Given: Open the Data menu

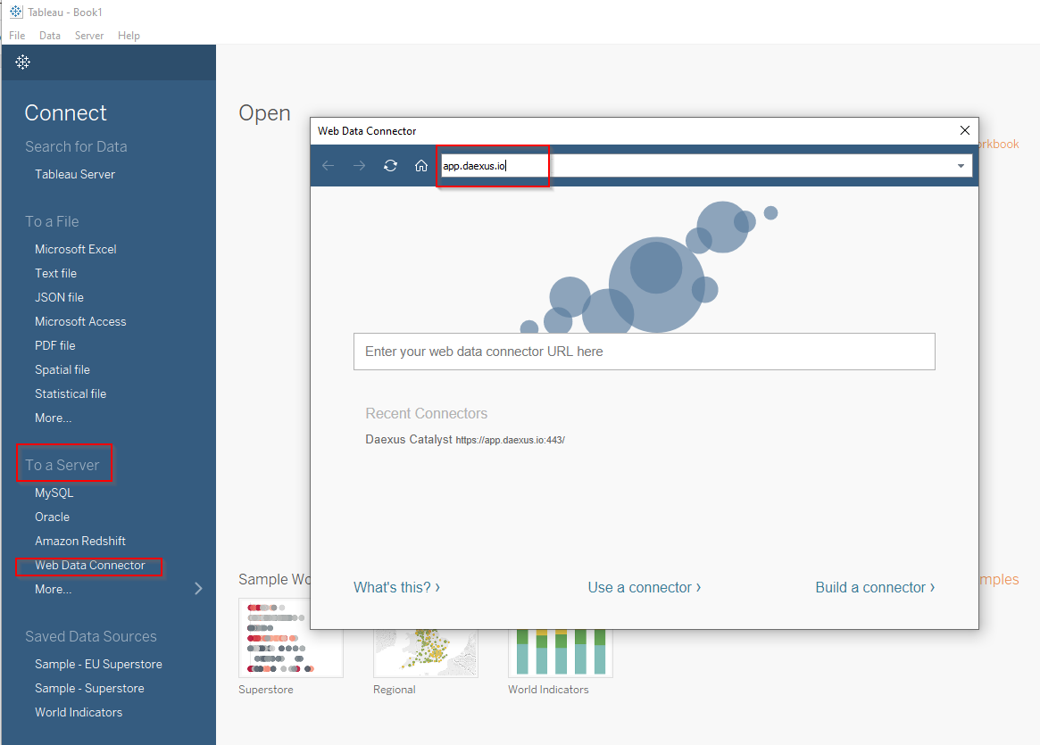Looking at the screenshot, I should [x=50, y=36].
